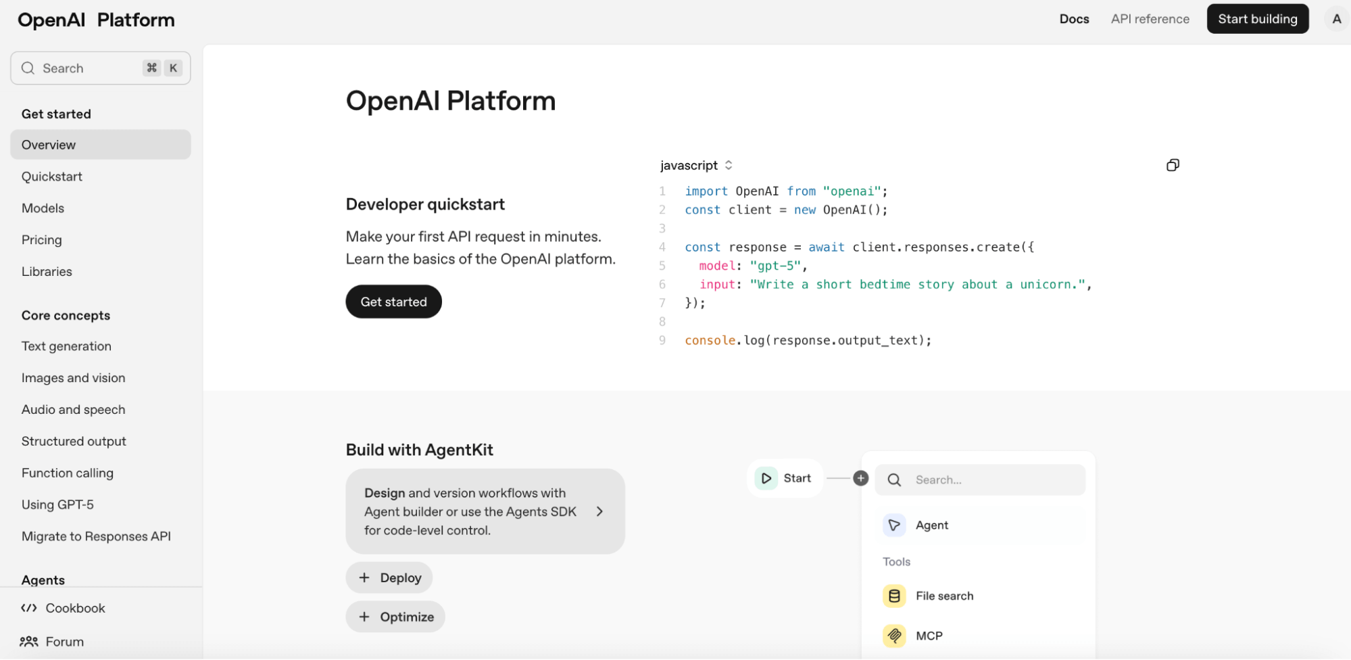Open the Design workflows card chevron
This screenshot has width=1351, height=660.
click(599, 511)
